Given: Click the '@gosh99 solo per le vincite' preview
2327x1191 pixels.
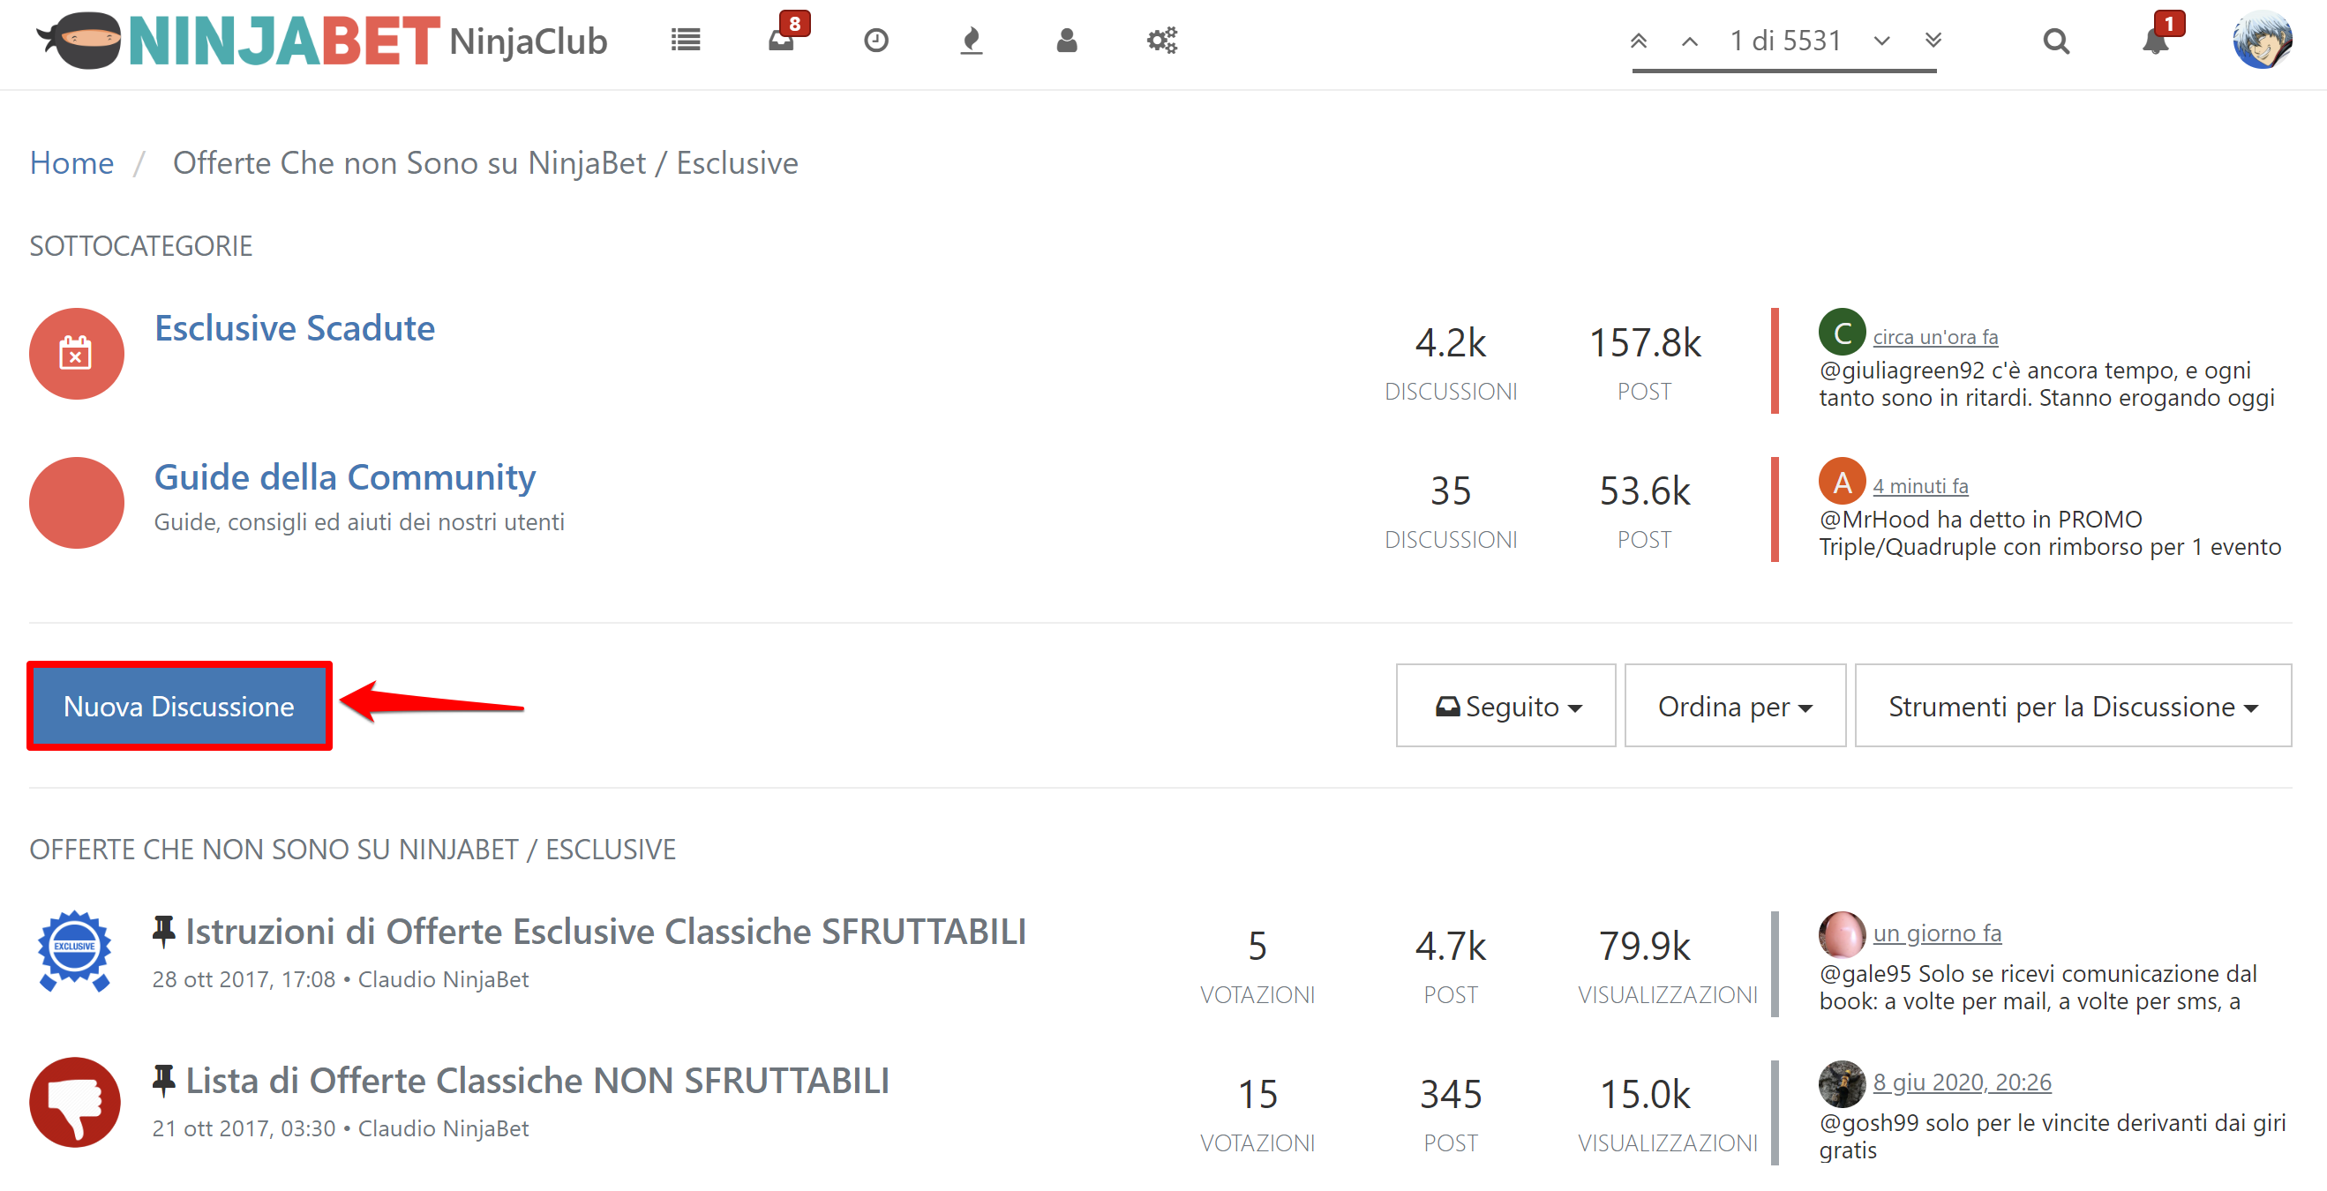Looking at the screenshot, I should (x=2053, y=1136).
